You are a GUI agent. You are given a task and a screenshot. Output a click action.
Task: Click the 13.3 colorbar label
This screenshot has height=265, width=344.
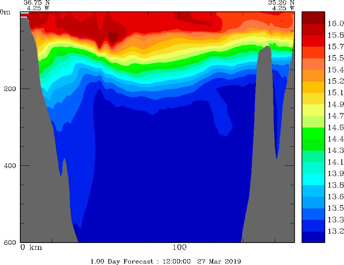point(336,219)
